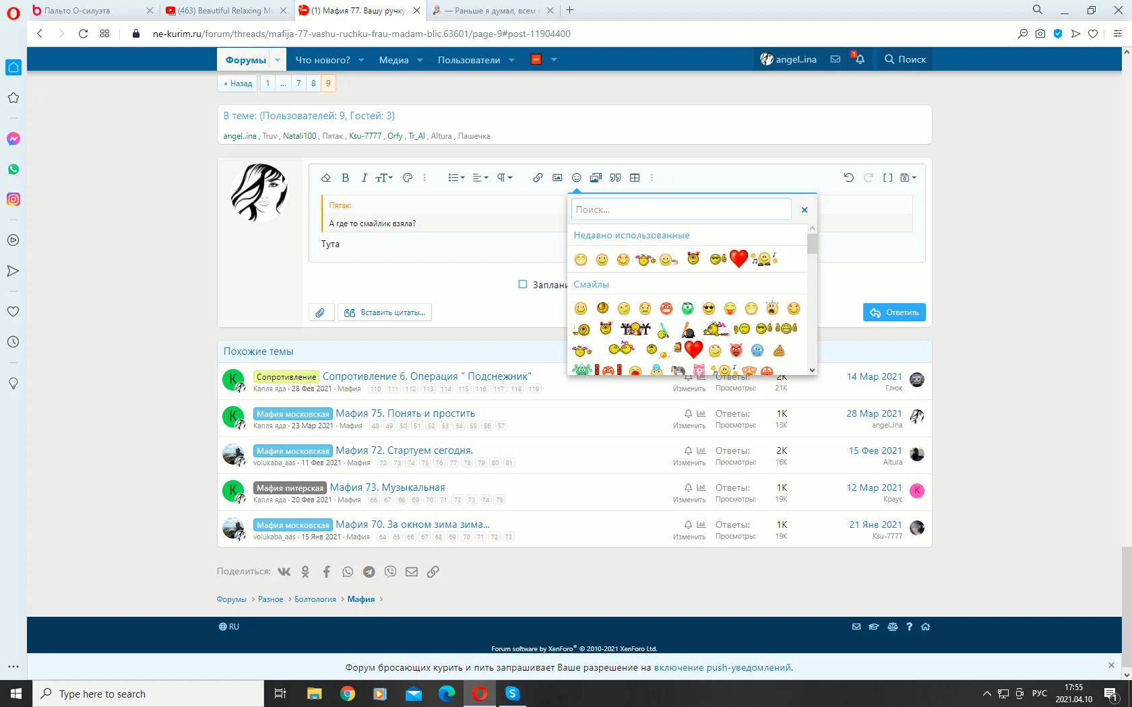The width and height of the screenshot is (1132, 707).
Task: Expand the Пользователи dropdown arrow
Action: [x=511, y=60]
